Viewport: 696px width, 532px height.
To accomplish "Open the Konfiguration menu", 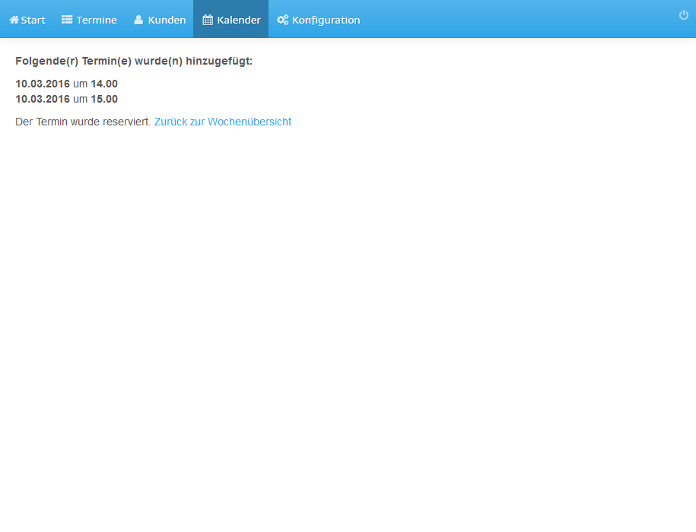I will click(318, 20).
